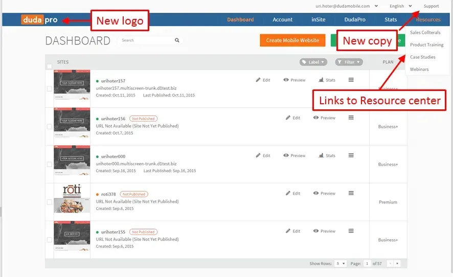The image size is (453, 277).
Task: Click Premium plan text for roti378
Action: [388, 202]
